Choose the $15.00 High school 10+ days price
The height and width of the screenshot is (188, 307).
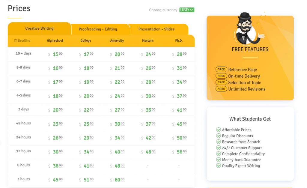(55, 54)
